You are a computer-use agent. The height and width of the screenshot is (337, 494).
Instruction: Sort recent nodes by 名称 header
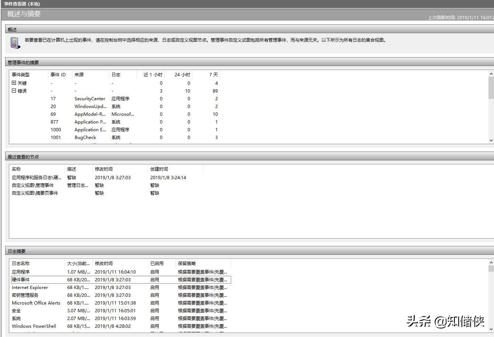coord(37,169)
